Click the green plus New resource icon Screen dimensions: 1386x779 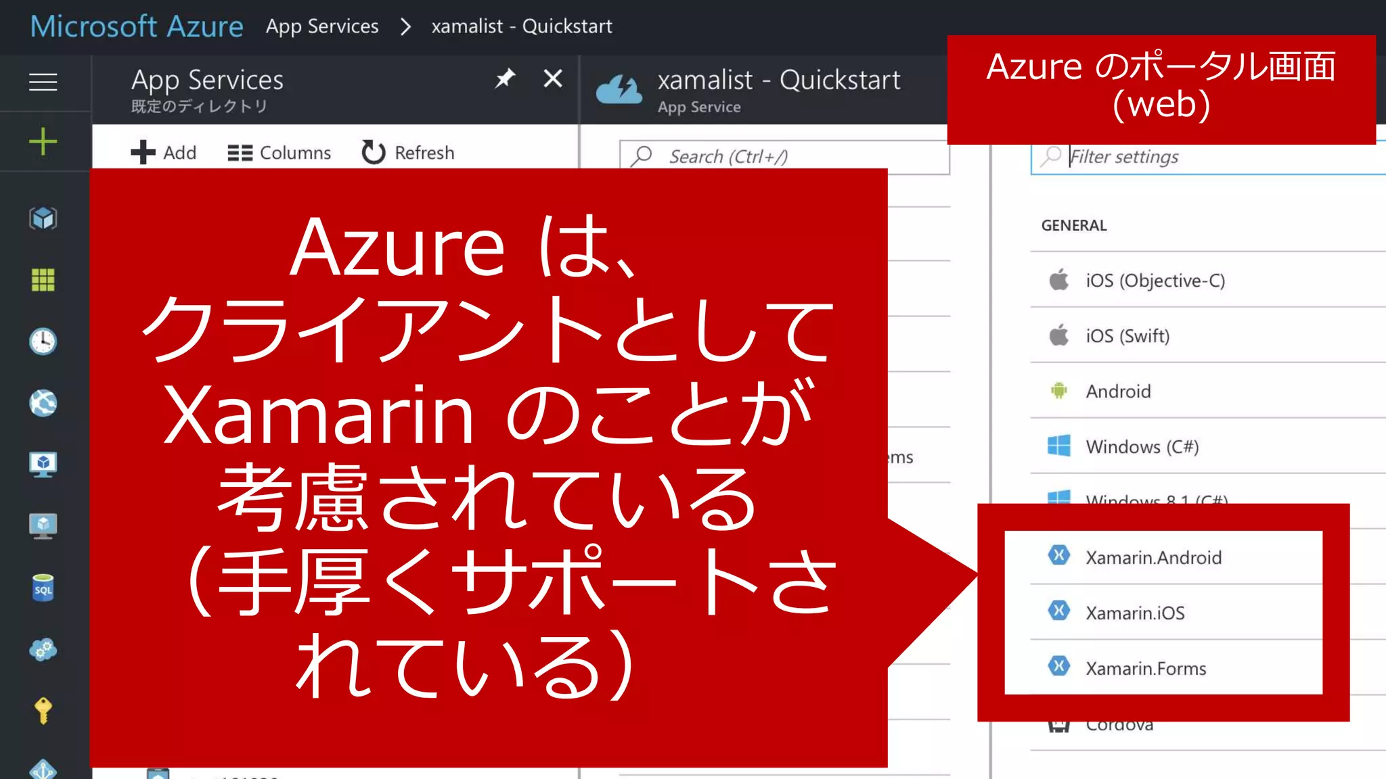[43, 141]
